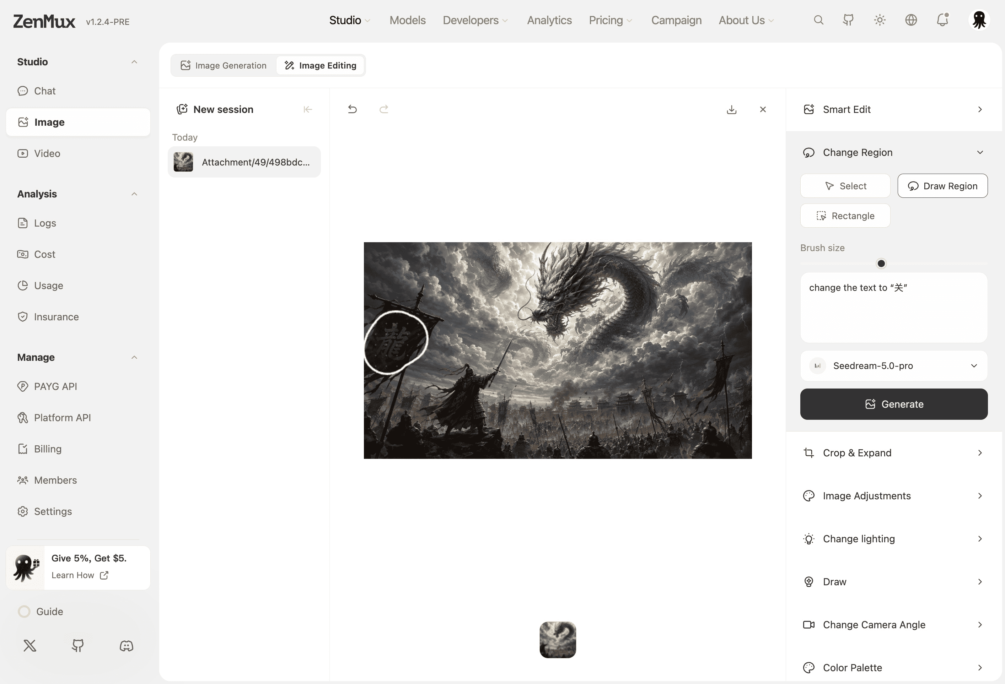Start a New session
This screenshot has width=1005, height=684.
click(x=215, y=109)
